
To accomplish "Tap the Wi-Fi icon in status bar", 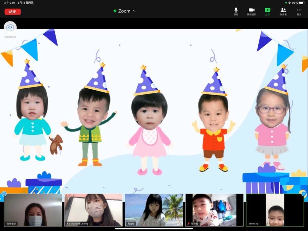I will 289,3.
